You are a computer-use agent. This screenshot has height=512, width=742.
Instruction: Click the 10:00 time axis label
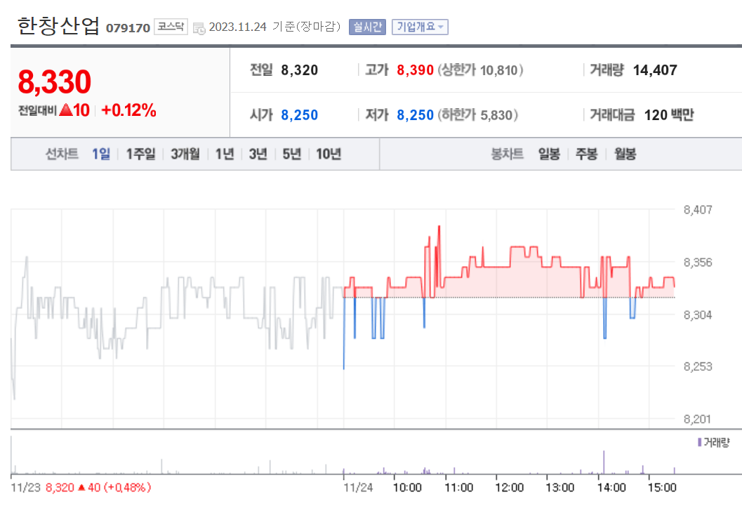click(407, 487)
